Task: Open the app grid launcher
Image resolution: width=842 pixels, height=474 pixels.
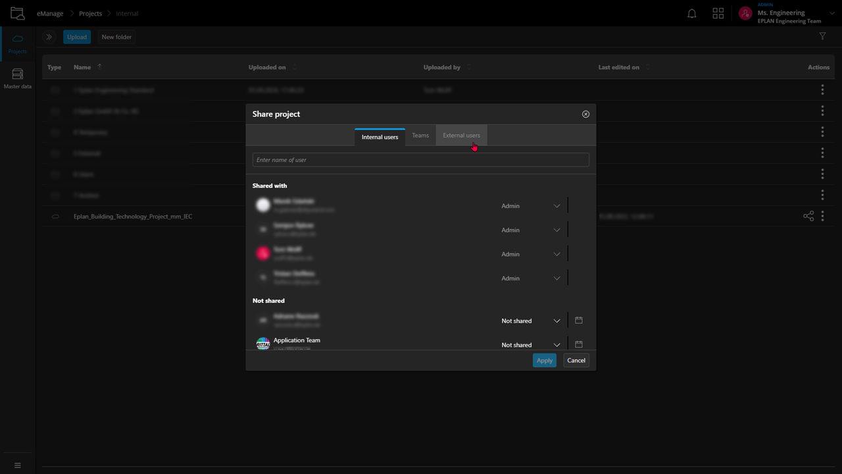Action: coord(718,13)
